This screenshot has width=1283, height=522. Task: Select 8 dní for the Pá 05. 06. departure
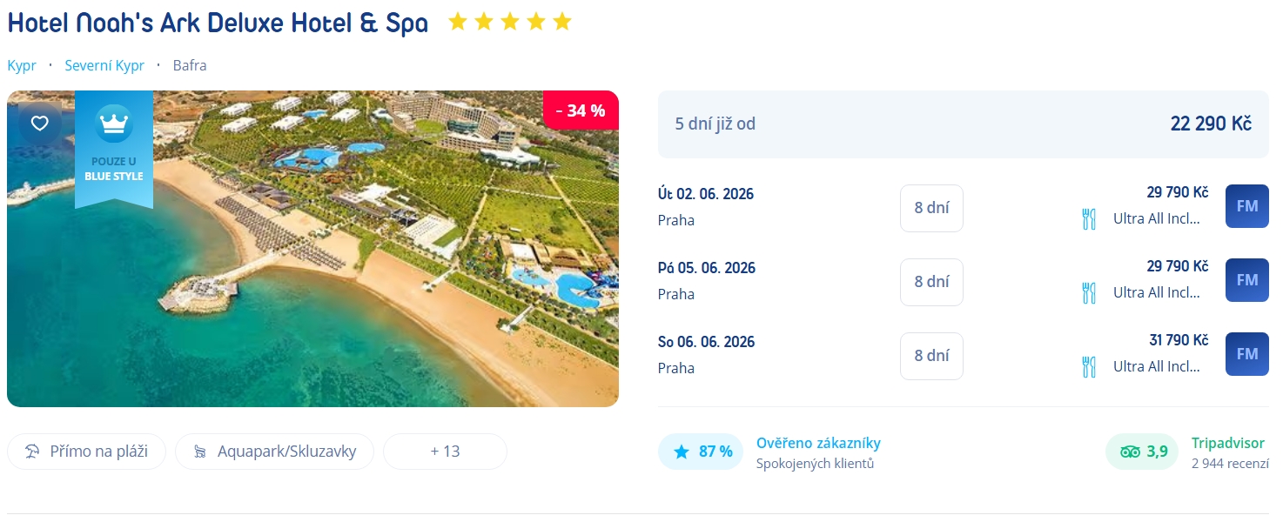(931, 282)
